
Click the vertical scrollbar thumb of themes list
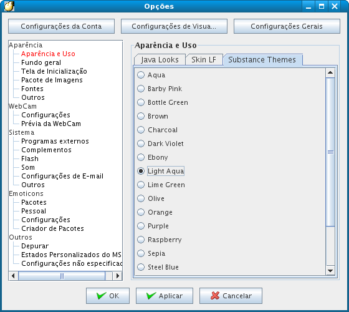[330, 152]
